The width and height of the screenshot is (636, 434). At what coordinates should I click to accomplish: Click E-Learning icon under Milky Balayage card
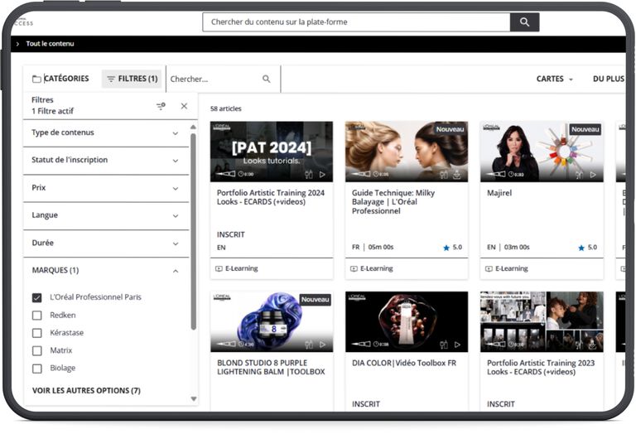tap(354, 268)
